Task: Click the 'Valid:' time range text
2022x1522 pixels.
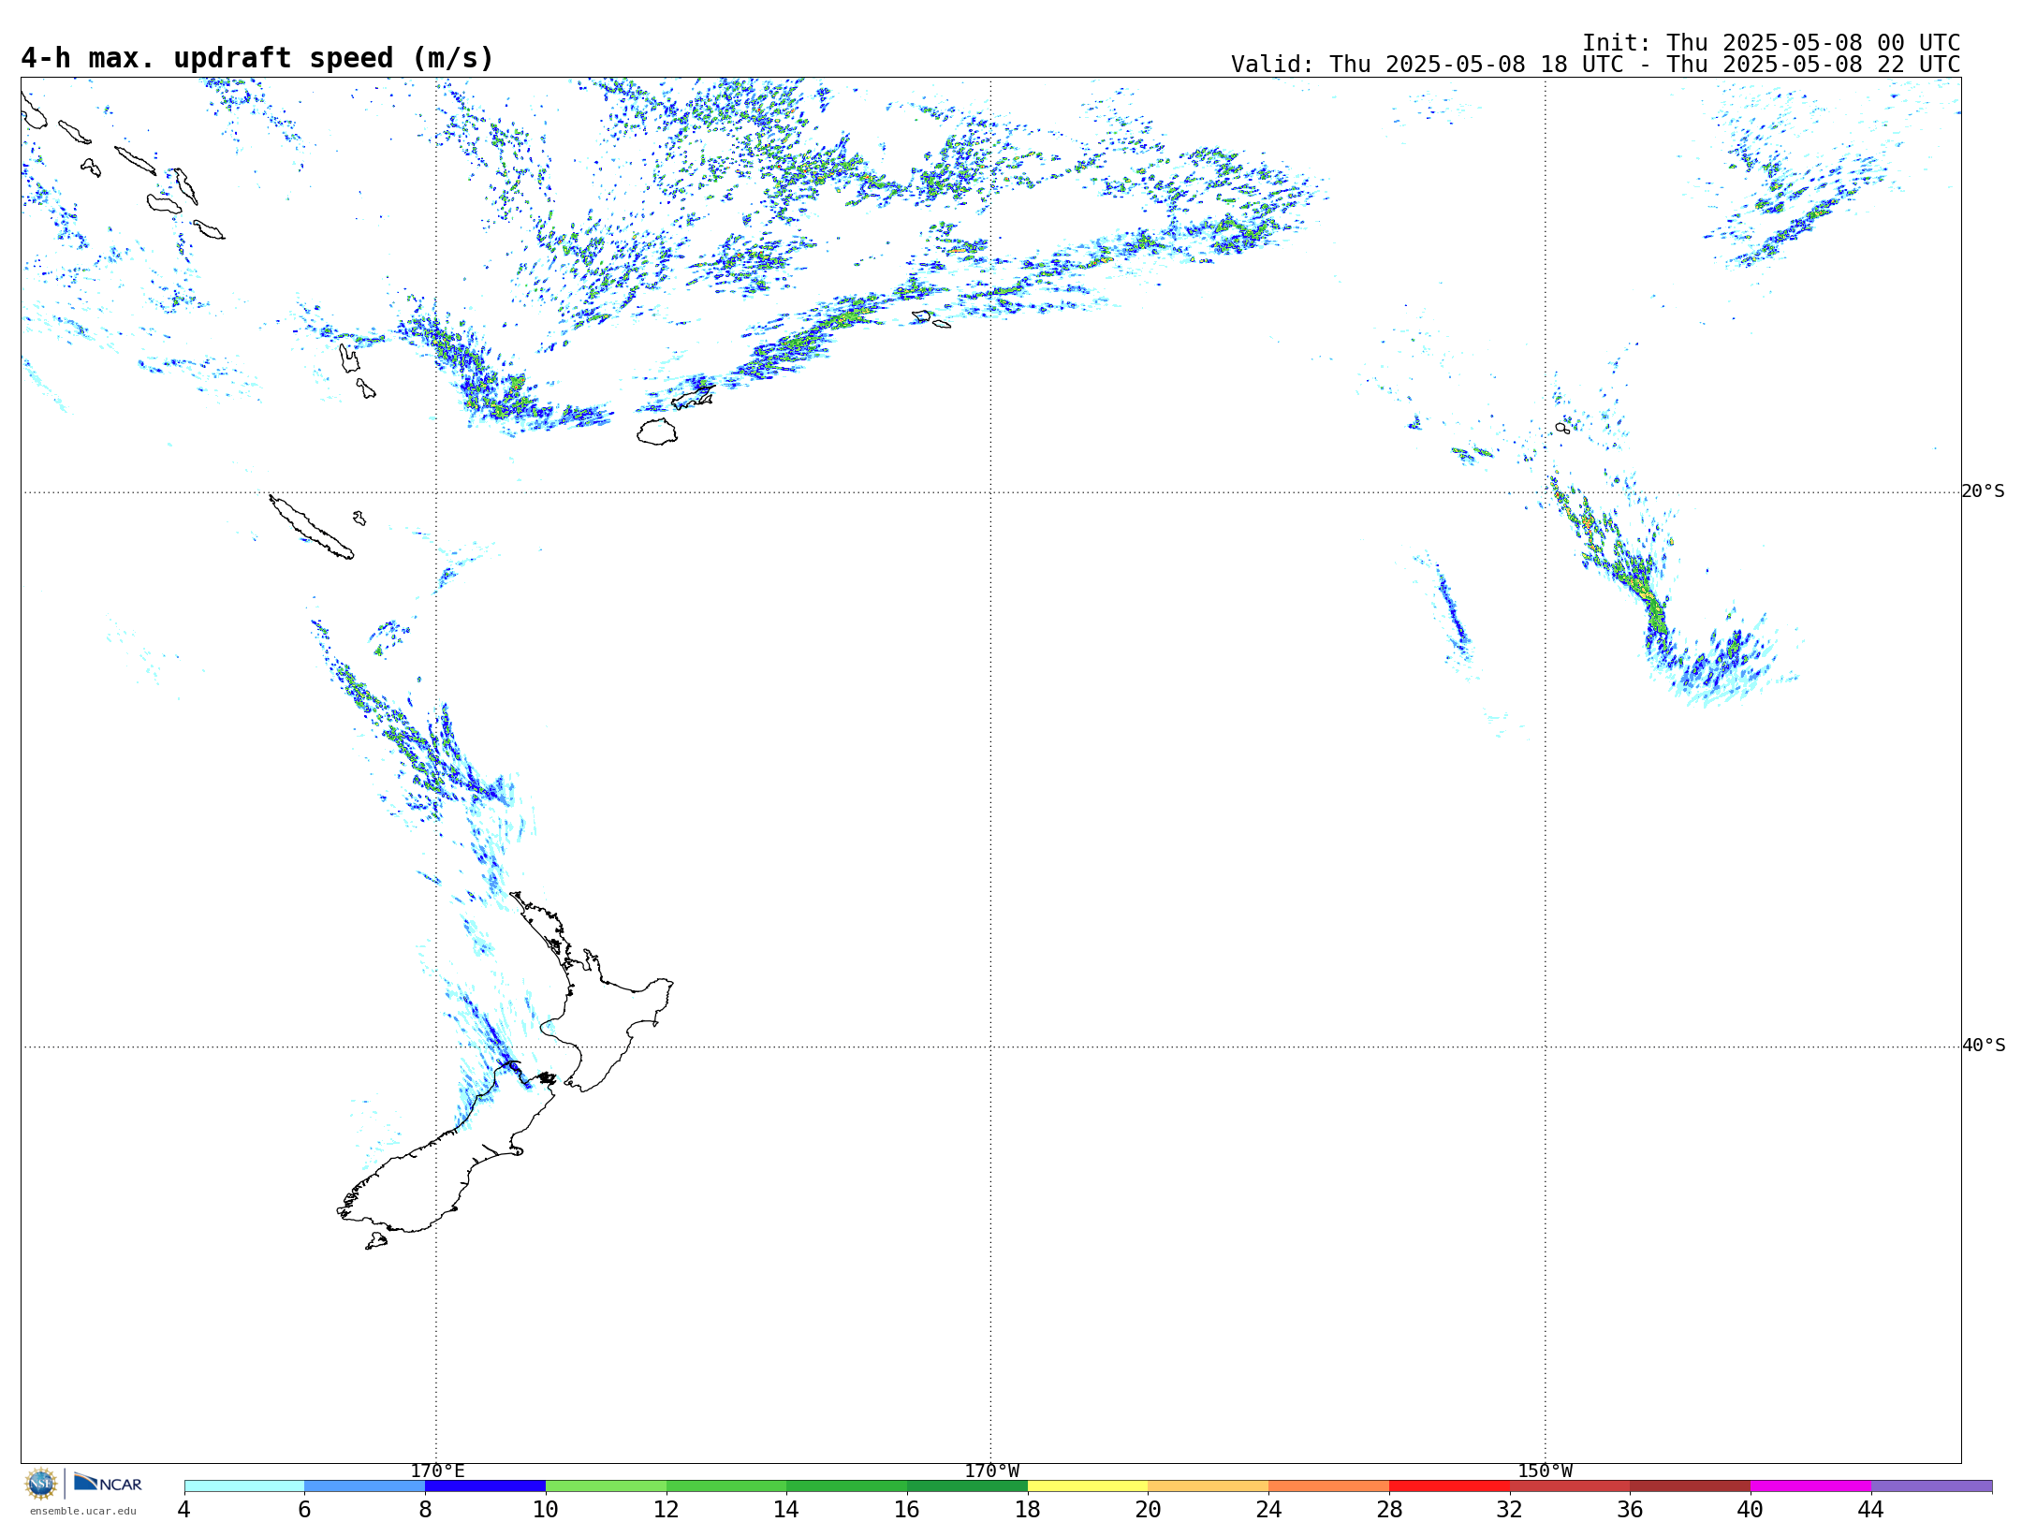Action: tap(1595, 65)
